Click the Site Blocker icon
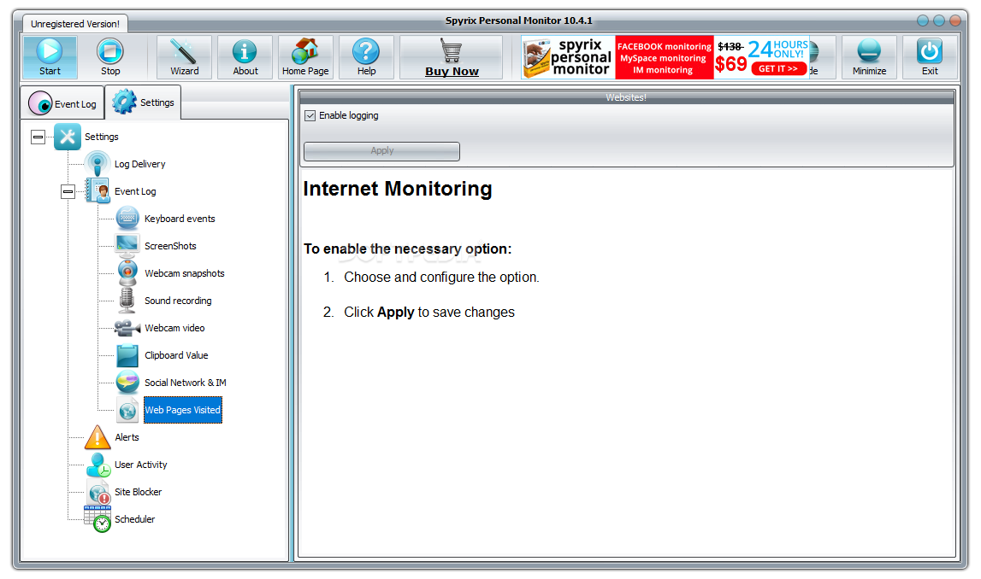This screenshot has width=981, height=579. click(x=98, y=492)
